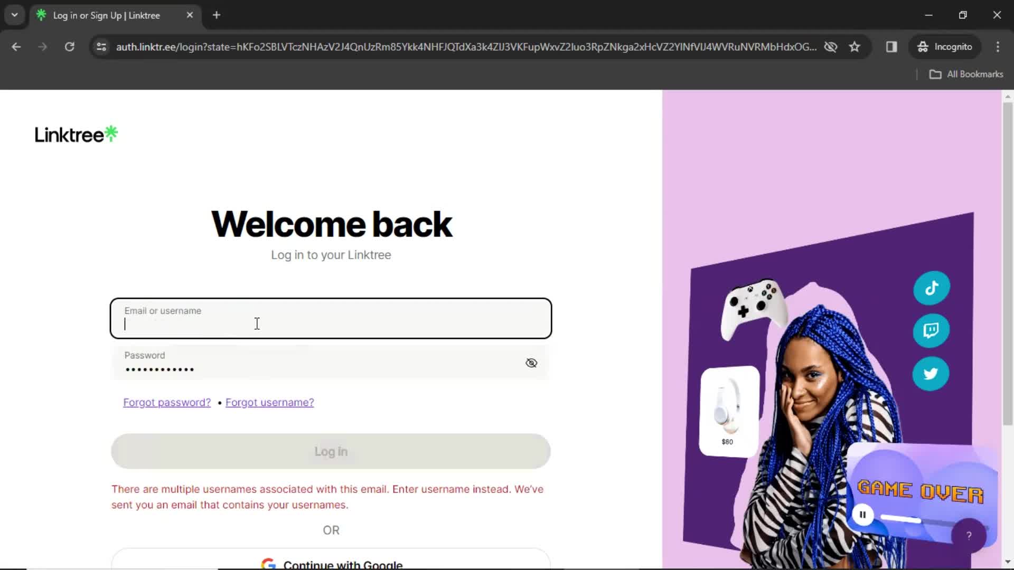Go back to the previous page
Screen dimensions: 1014x570
pyautogui.click(x=16, y=47)
